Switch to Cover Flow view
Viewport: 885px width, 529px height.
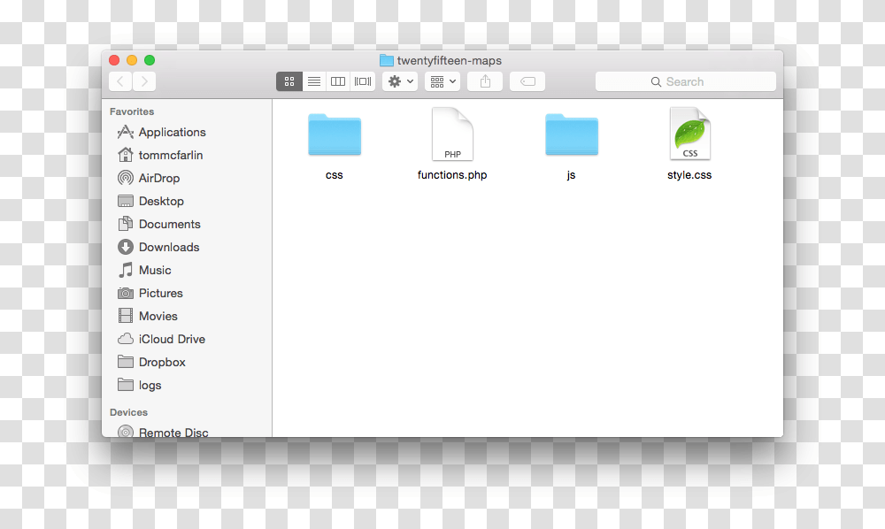(x=363, y=81)
